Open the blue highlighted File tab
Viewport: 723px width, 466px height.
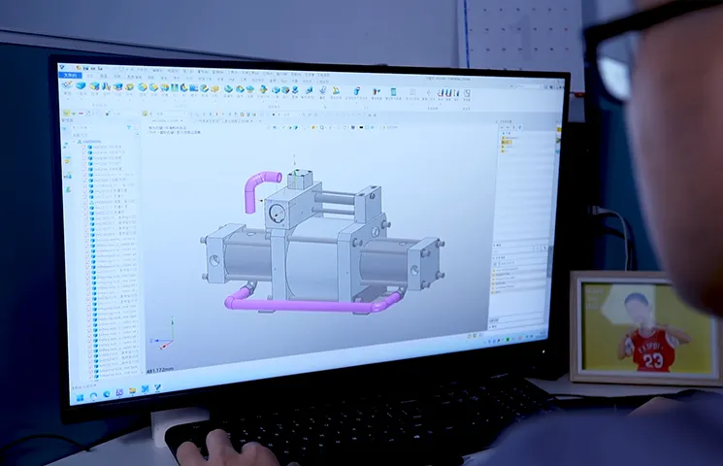(x=70, y=74)
